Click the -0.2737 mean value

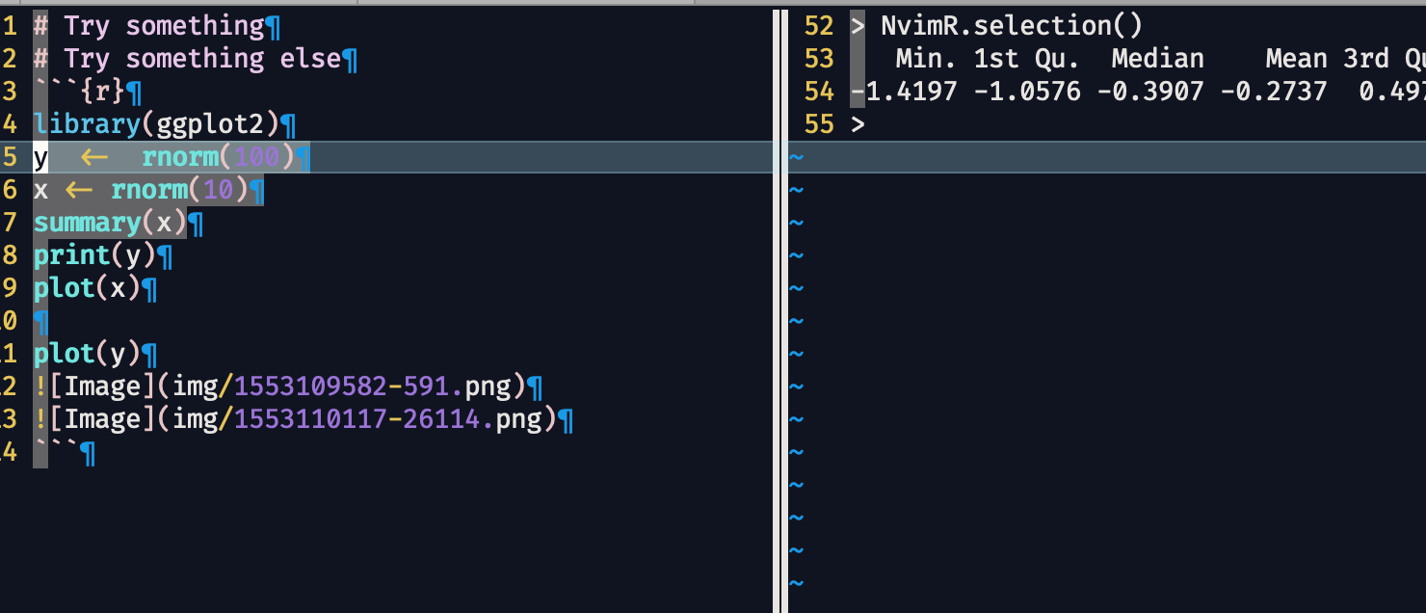pos(1274,91)
